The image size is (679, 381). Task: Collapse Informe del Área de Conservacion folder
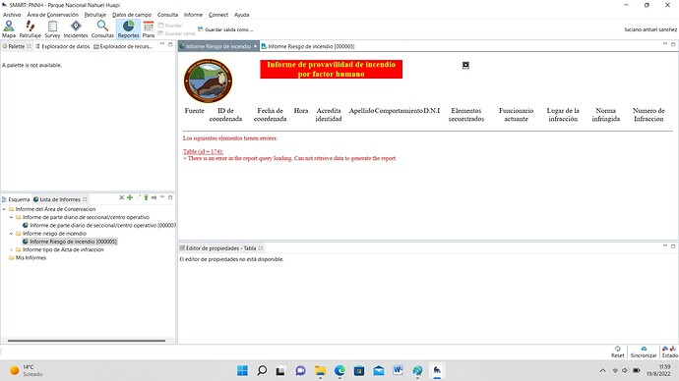4,209
